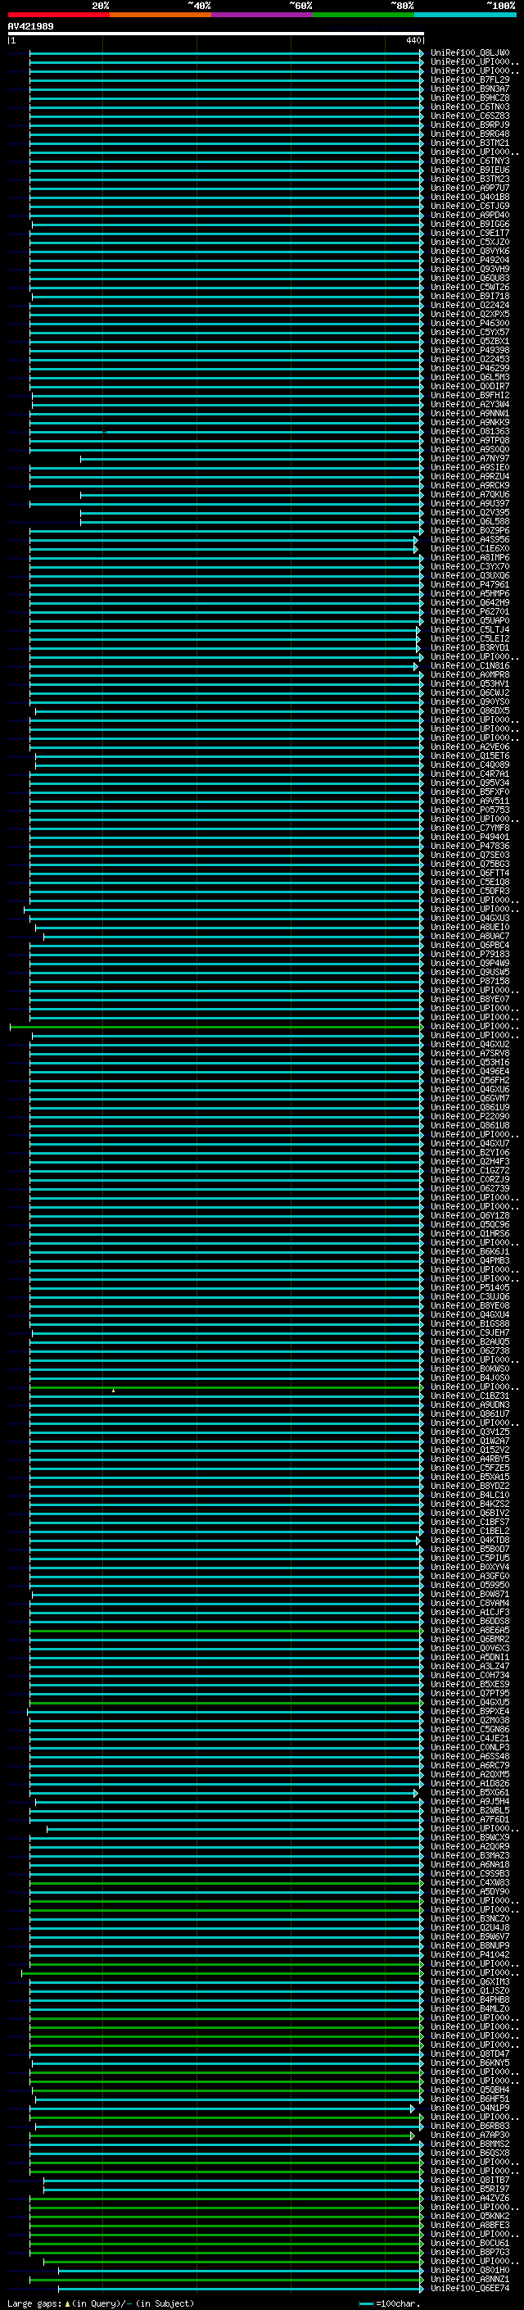Open the UniRef100_B9RG48 hit label
The image size is (524, 2310).
[x=470, y=134]
